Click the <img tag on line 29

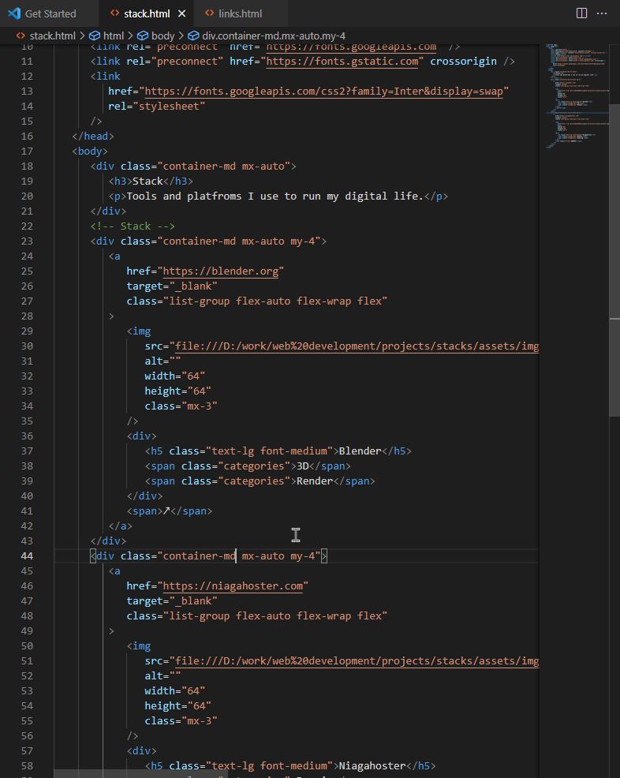pyautogui.click(x=139, y=331)
